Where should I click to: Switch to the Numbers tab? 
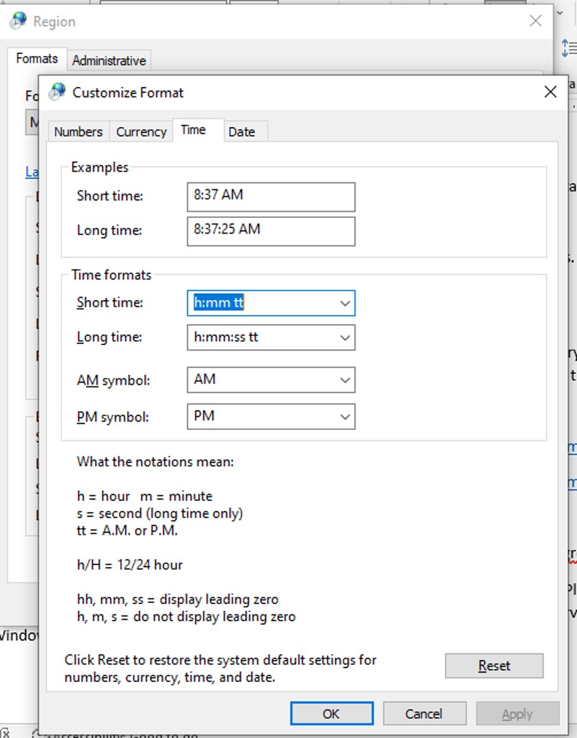point(78,132)
